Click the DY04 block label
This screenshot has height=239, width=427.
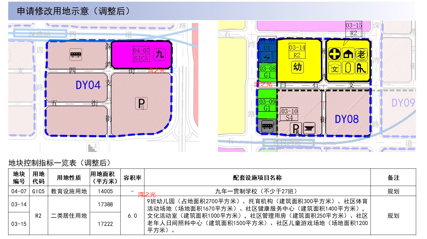point(88,85)
